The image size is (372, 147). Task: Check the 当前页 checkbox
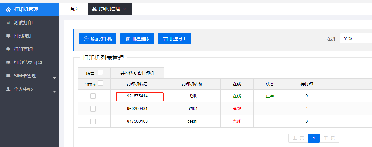pos(100,83)
